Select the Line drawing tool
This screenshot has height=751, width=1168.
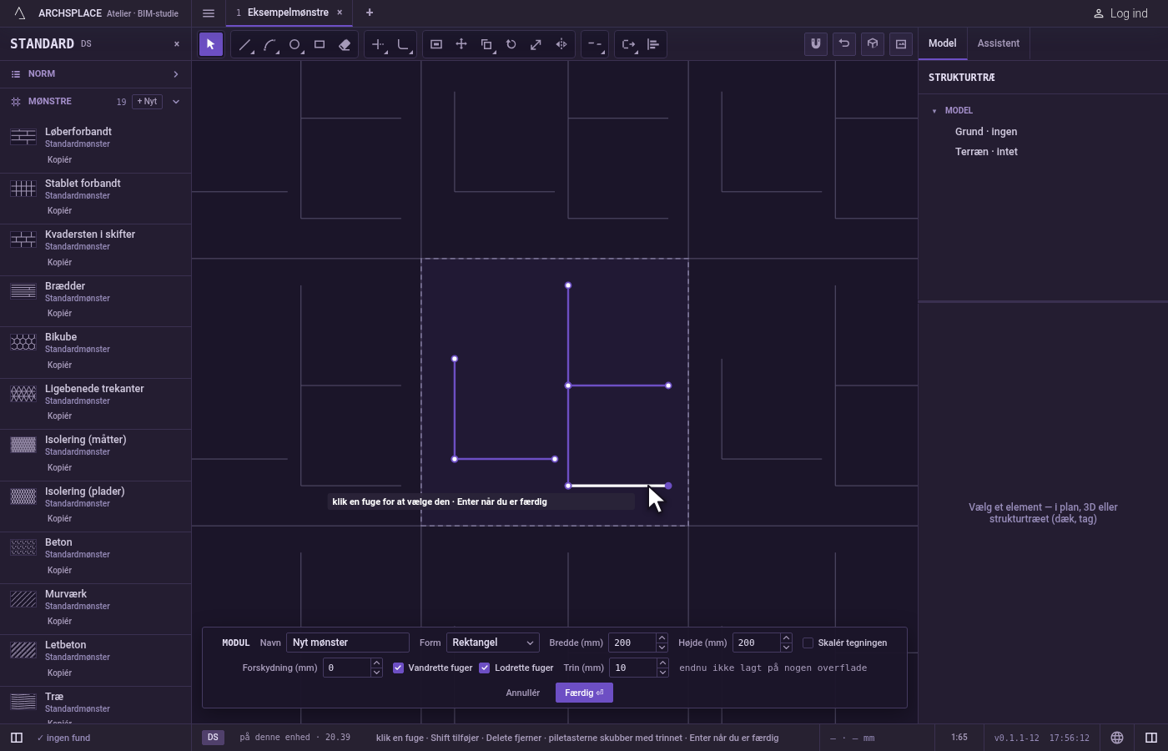[244, 44]
